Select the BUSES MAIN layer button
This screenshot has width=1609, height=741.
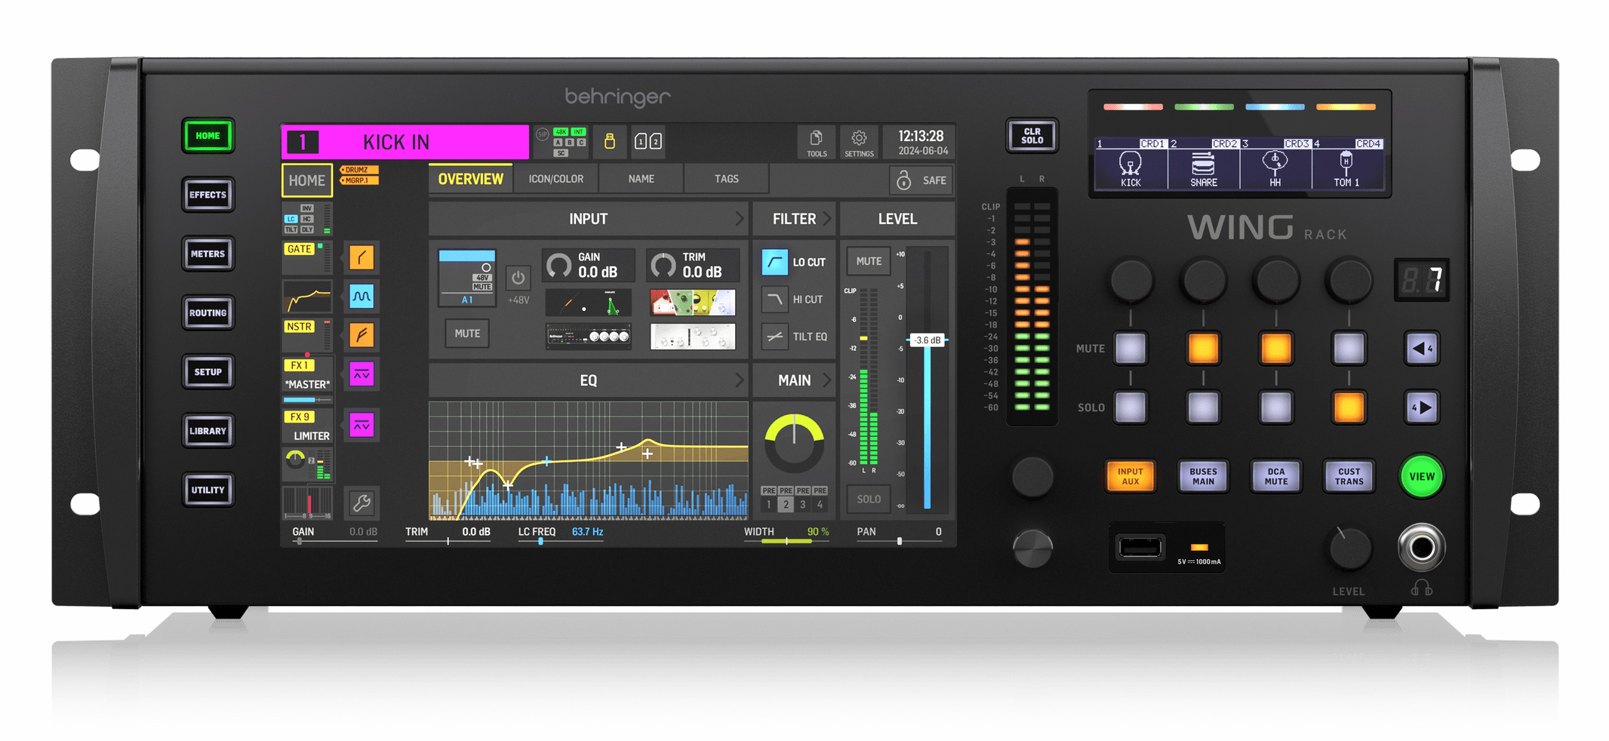(1203, 476)
